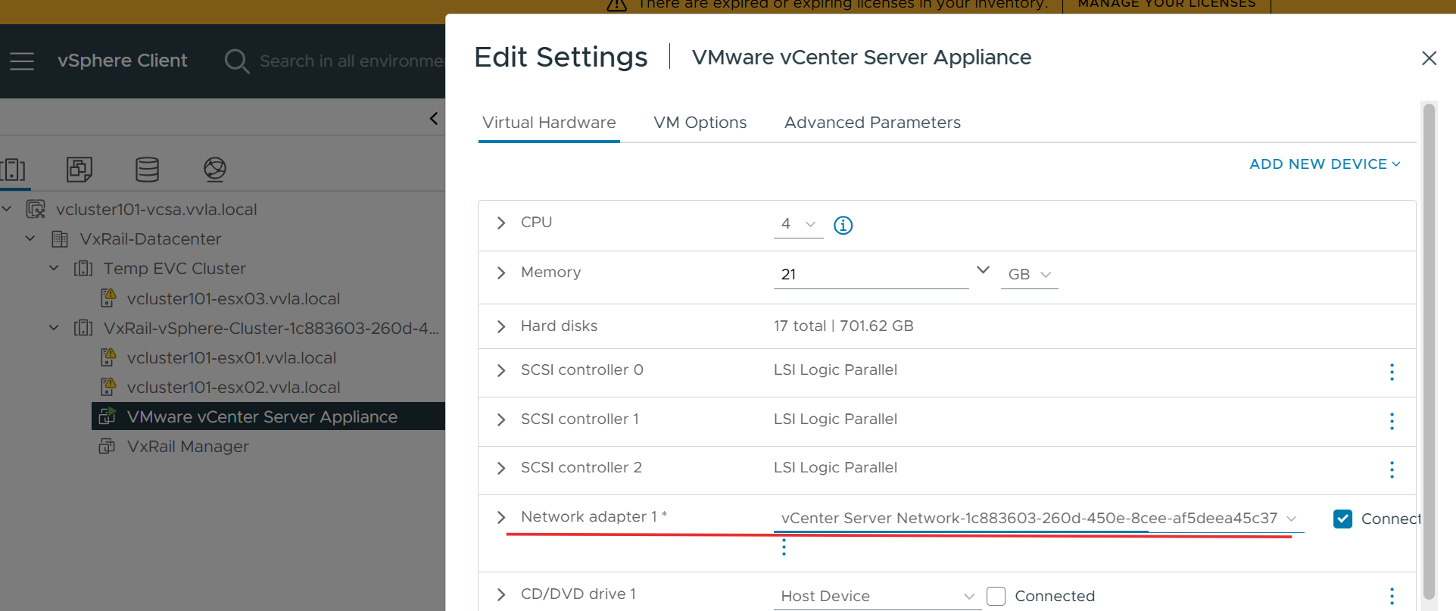Open SCSI controller 2 actions menu

click(x=1392, y=469)
